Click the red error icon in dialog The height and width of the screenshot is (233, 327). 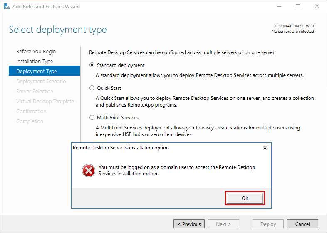click(89, 171)
